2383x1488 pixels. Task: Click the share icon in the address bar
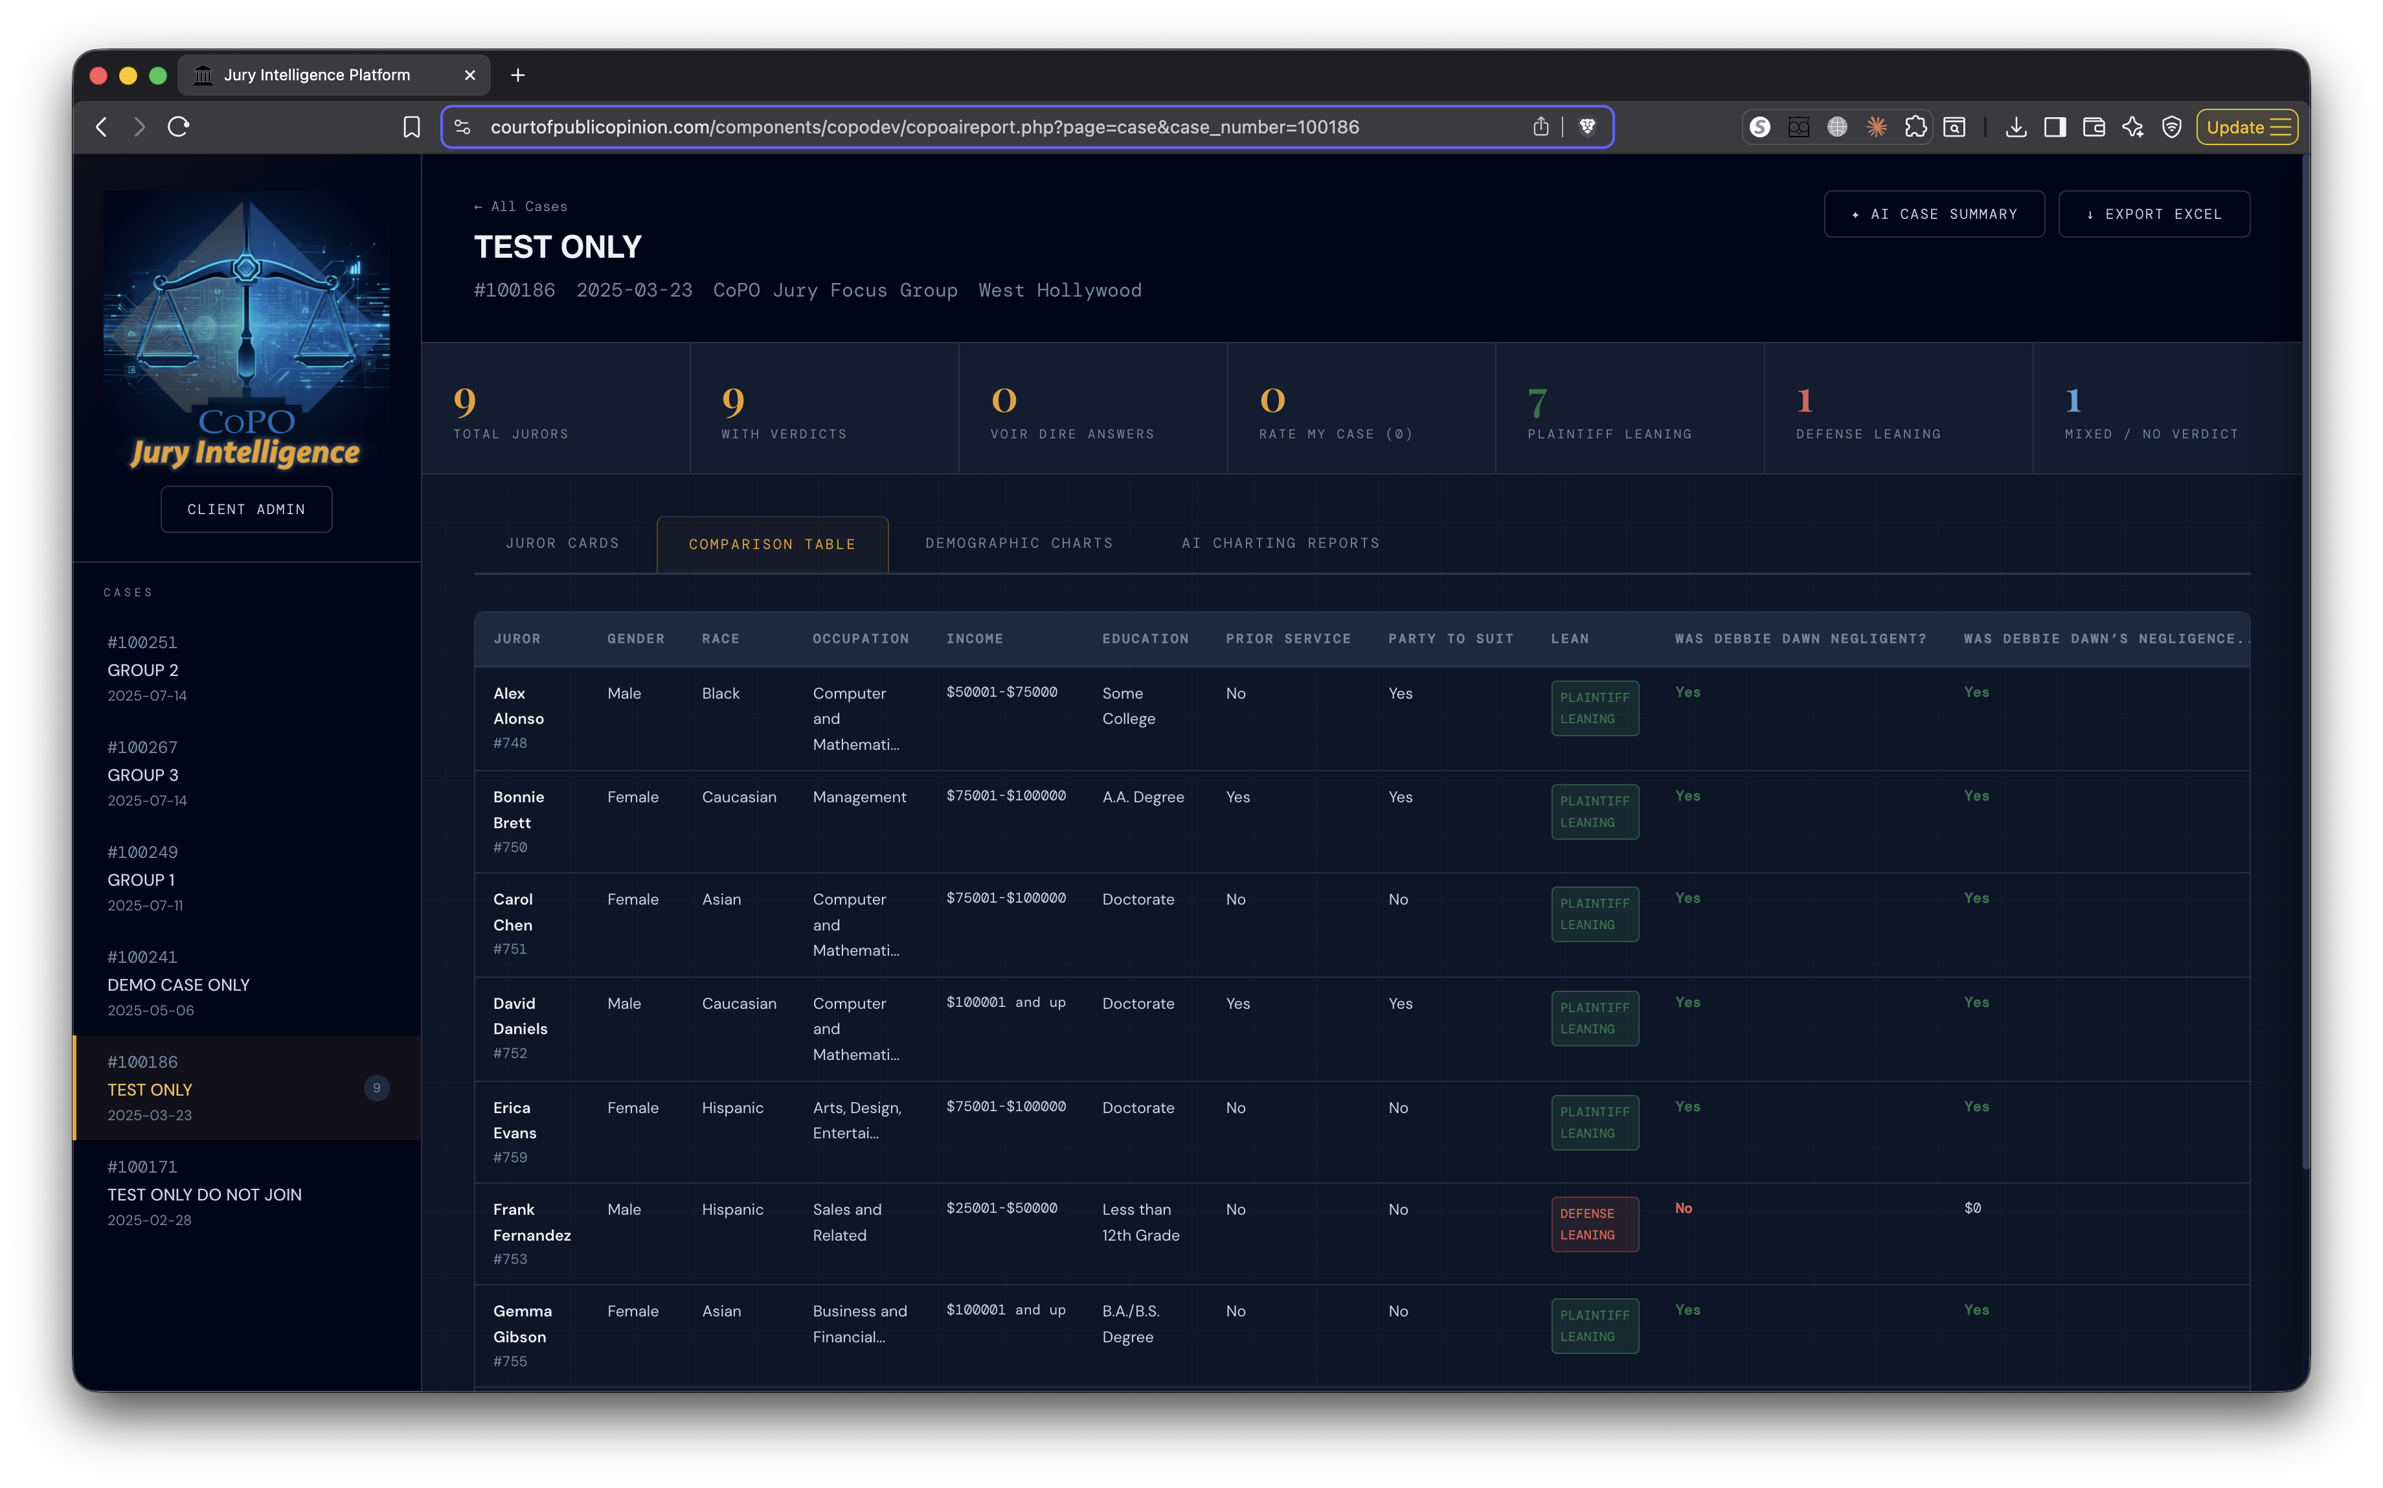click(x=1541, y=127)
